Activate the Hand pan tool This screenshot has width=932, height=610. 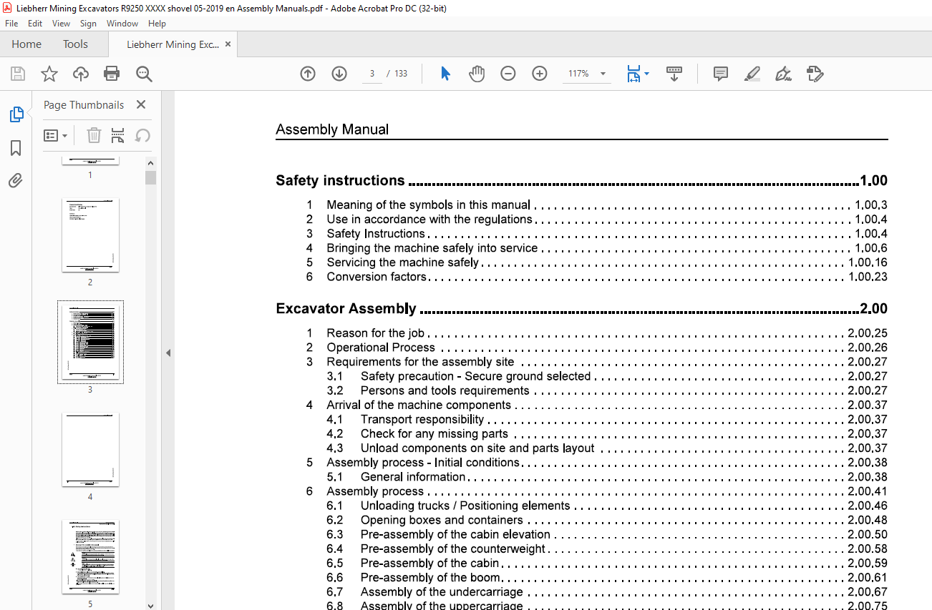point(477,74)
